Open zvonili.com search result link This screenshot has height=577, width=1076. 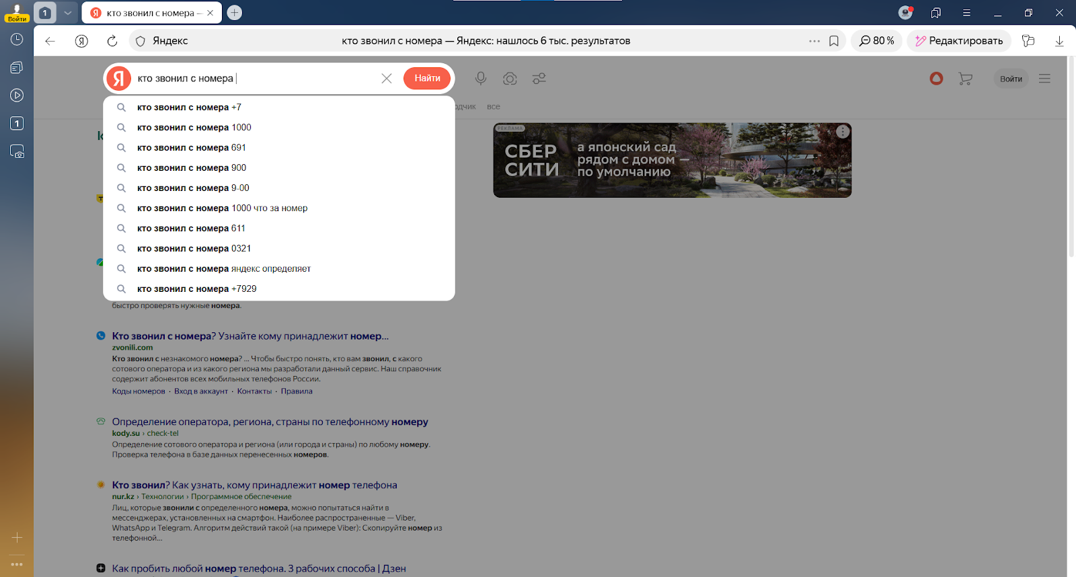(250, 336)
